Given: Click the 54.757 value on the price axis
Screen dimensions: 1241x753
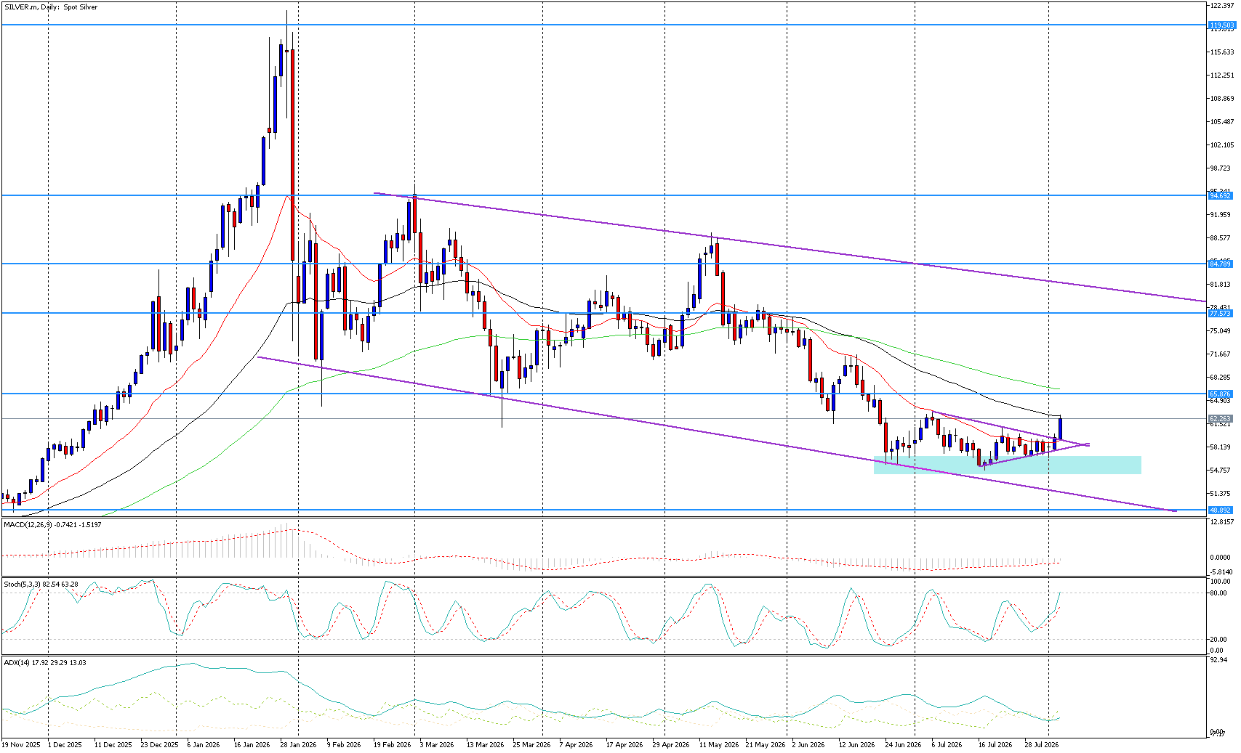Looking at the screenshot, I should pos(1221,470).
